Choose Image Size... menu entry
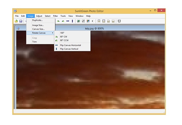The height and width of the screenshot is (125, 182). pyautogui.click(x=41, y=25)
